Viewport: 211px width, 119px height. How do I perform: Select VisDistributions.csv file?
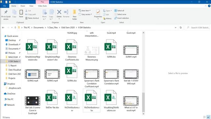coord(72,101)
